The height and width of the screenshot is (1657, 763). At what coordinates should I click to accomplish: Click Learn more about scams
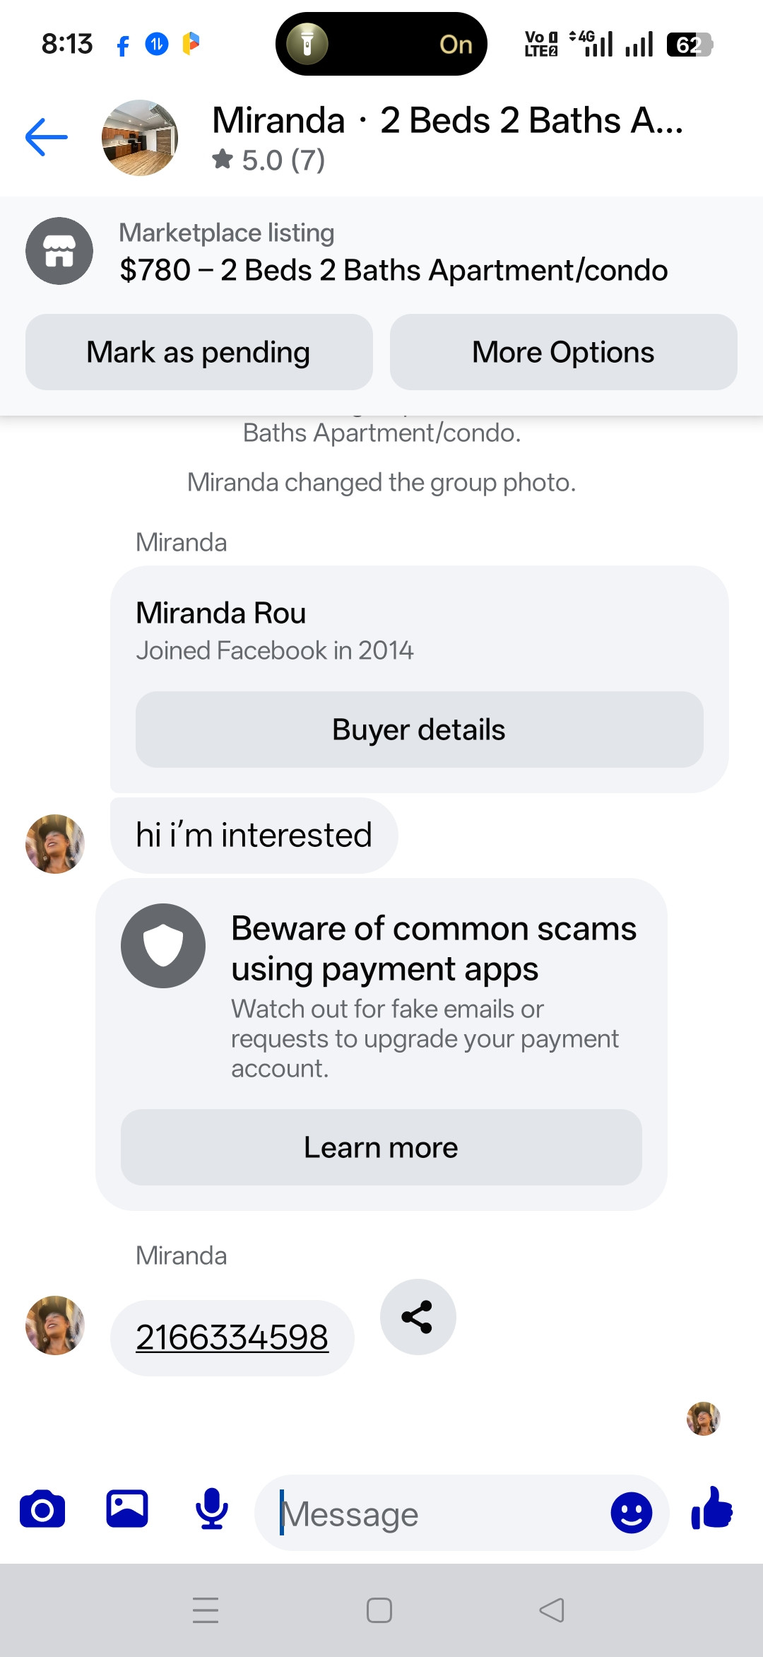[x=381, y=1147]
